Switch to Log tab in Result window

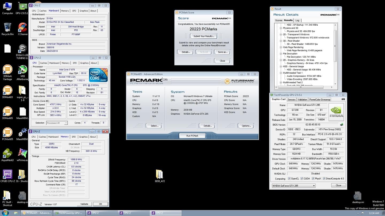297,21
